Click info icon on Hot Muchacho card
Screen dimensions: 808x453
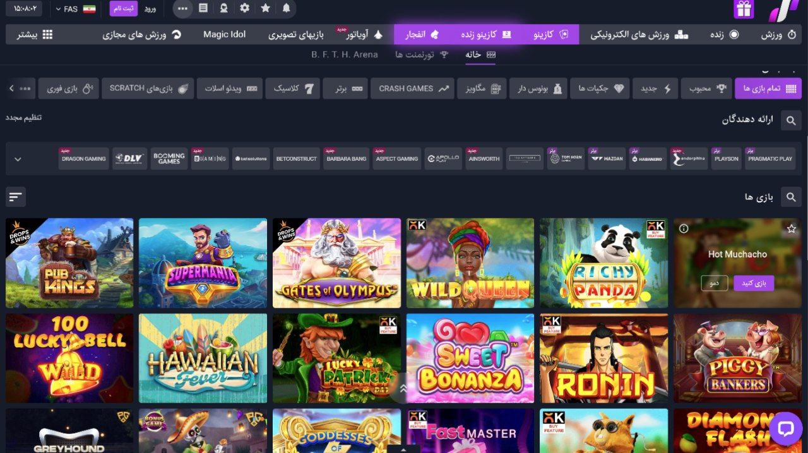pyautogui.click(x=684, y=229)
